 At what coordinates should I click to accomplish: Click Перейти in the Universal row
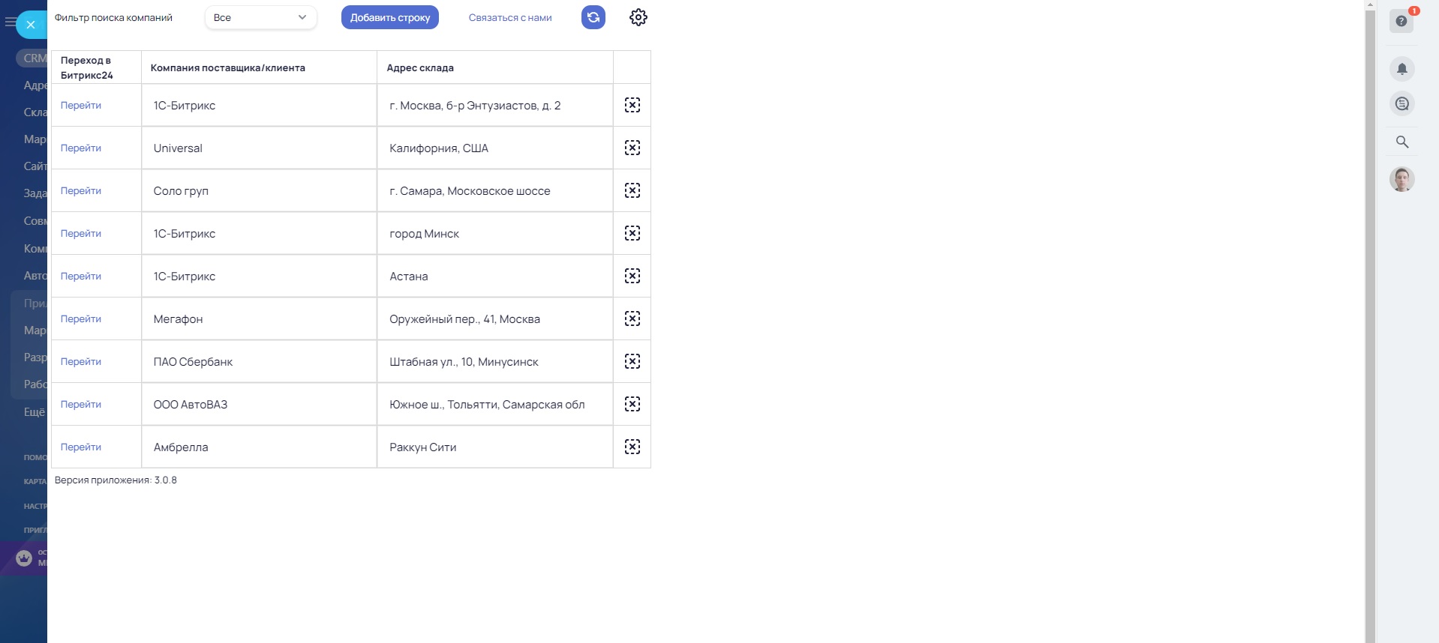pos(81,148)
